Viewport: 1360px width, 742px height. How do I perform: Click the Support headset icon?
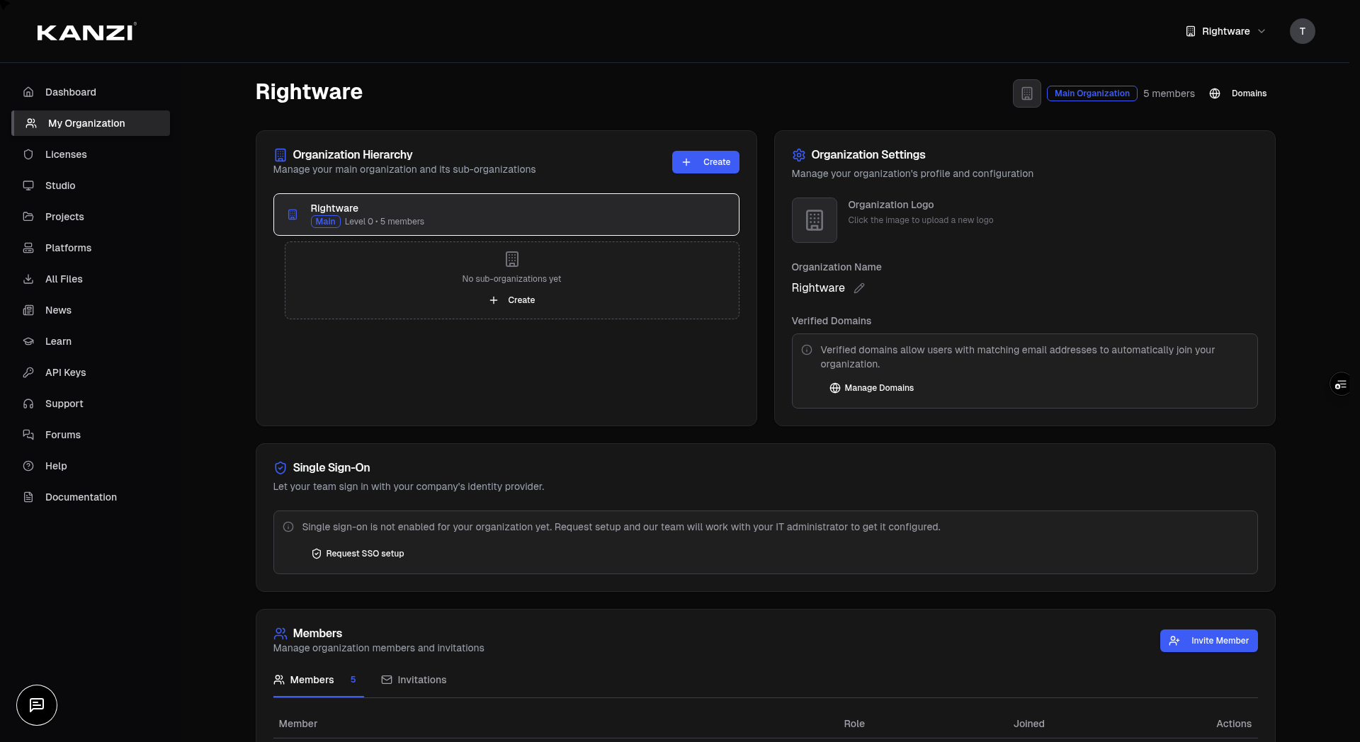[x=28, y=404]
